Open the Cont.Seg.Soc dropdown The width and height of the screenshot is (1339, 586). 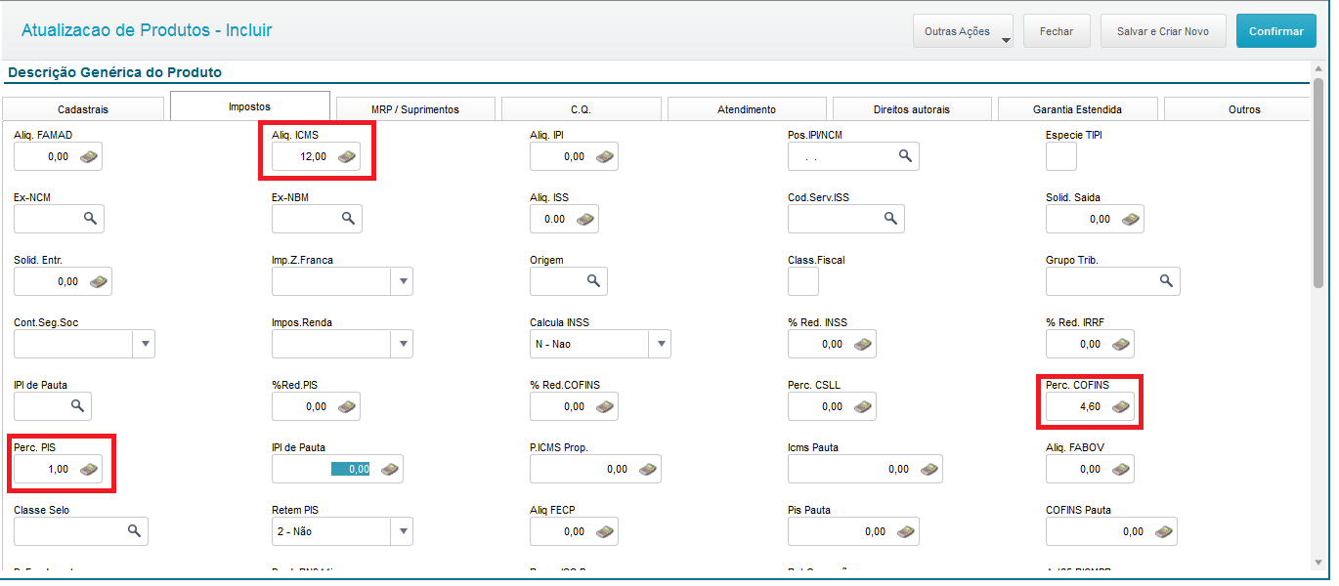tap(144, 344)
